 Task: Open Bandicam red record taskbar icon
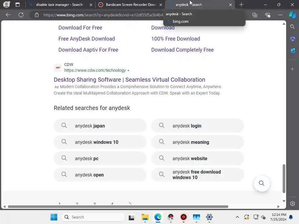click(x=184, y=217)
